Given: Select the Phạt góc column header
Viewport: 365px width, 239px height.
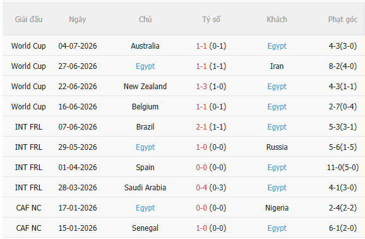Looking at the screenshot, I should [343, 20].
